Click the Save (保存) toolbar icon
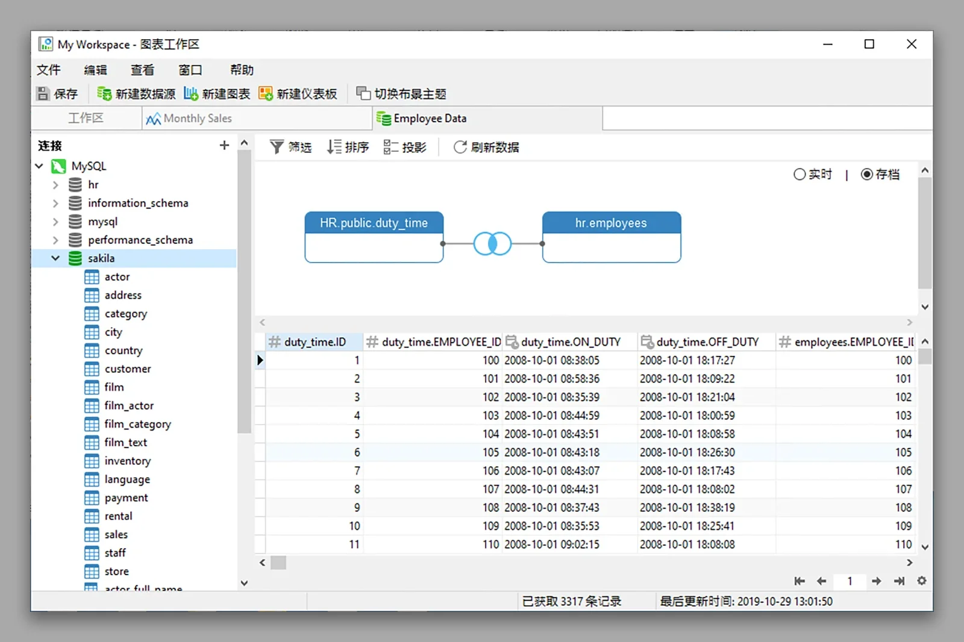The width and height of the screenshot is (964, 642). pyautogui.click(x=43, y=94)
